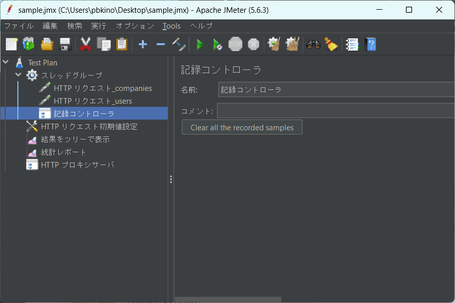Save the test plan with floppy icon
Image resolution: width=455 pixels, height=303 pixels.
[65, 44]
